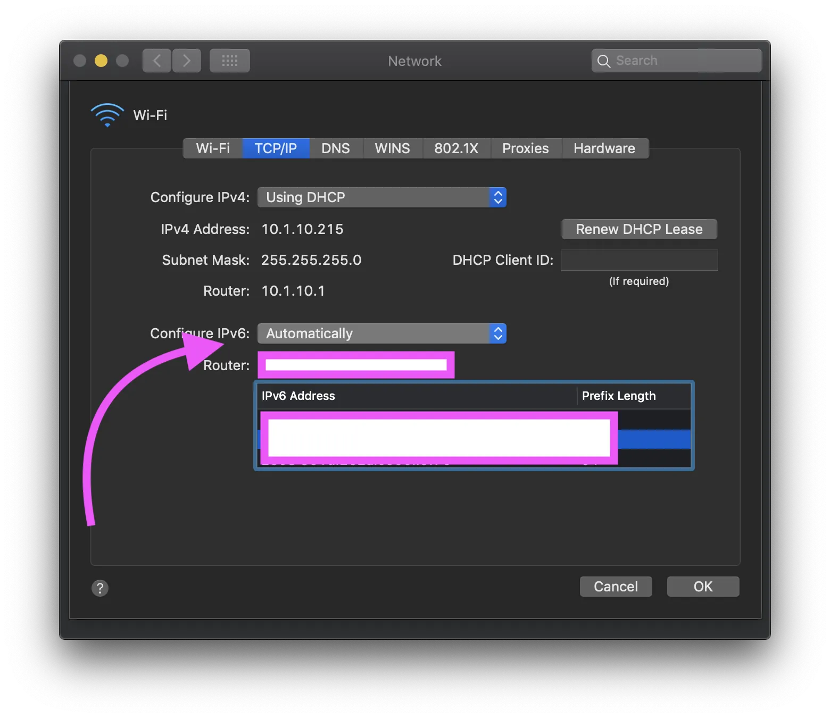Image resolution: width=830 pixels, height=718 pixels.
Task: Click Renew DHCP Lease button
Action: click(x=640, y=229)
